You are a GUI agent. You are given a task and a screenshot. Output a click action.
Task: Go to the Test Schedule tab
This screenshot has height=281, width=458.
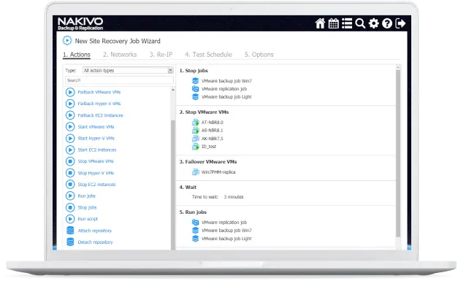click(x=208, y=55)
